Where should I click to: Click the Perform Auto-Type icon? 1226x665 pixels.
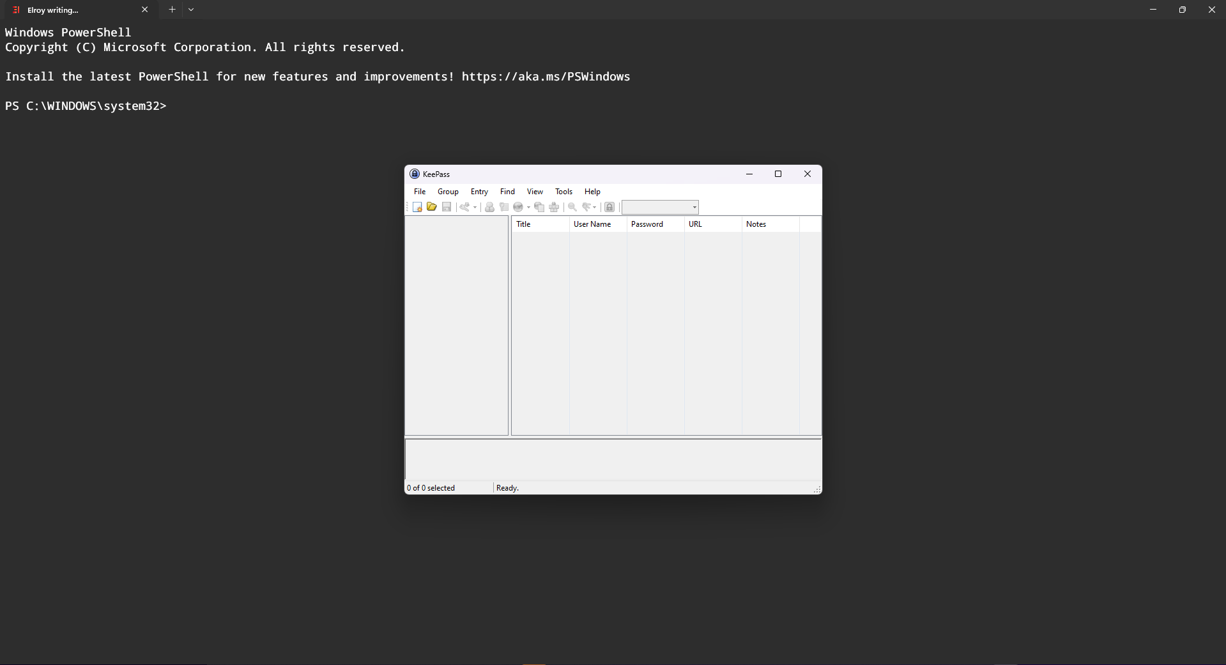coord(554,207)
